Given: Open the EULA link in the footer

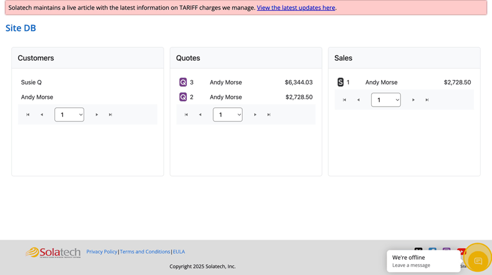Looking at the screenshot, I should point(179,251).
